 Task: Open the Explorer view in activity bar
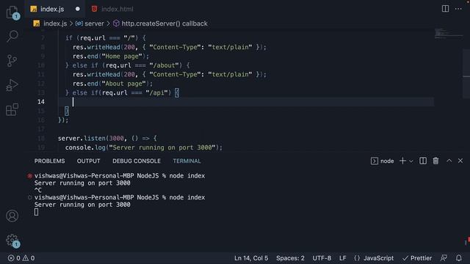12,12
